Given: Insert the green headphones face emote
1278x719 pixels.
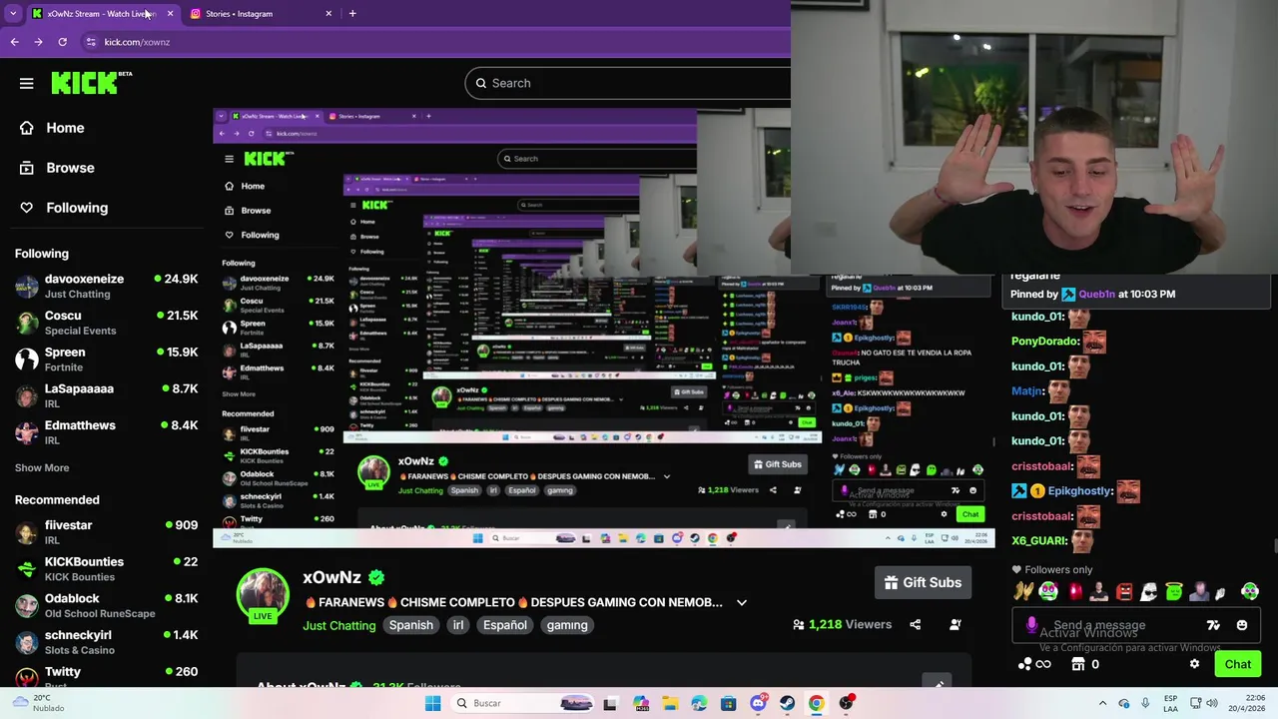Looking at the screenshot, I should 1250,591.
